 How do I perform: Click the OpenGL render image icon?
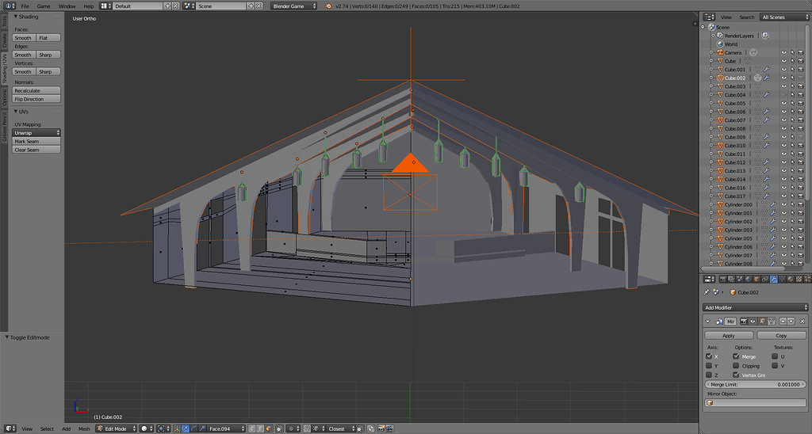[x=380, y=428]
